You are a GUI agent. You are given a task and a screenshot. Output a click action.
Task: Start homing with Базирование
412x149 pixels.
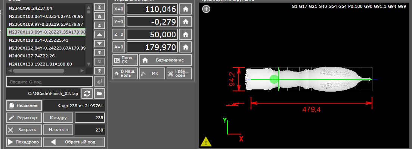pyautogui.click(x=165, y=60)
